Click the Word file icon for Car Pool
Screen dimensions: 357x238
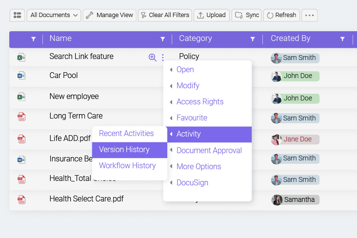(21, 76)
